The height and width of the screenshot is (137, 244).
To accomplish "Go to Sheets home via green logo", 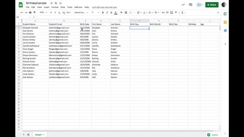I will (21, 5).
